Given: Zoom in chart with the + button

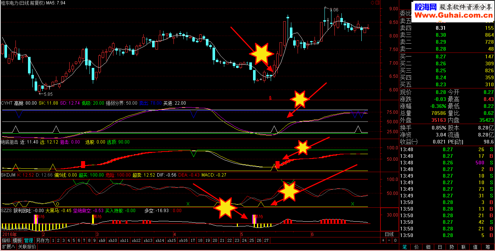Looking at the screenshot, I should (383, 240).
